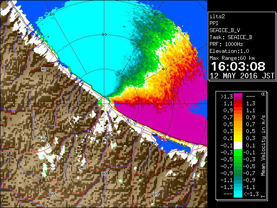The height and width of the screenshot is (208, 277).
Task: Click the "12 MAY 2016 JST" date
Action: pos(242,76)
